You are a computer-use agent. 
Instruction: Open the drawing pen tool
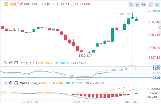point(137,4)
